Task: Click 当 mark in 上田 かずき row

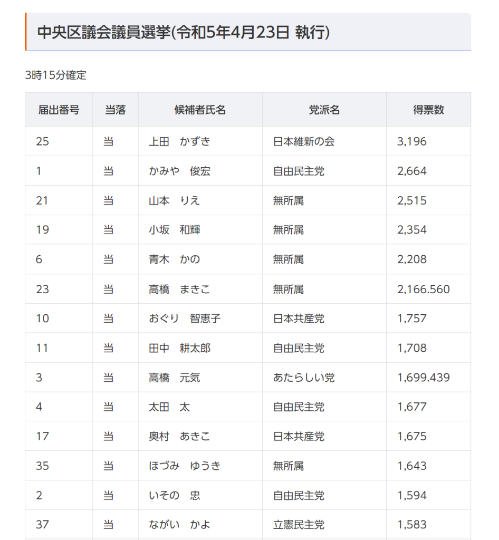Action: [x=109, y=141]
